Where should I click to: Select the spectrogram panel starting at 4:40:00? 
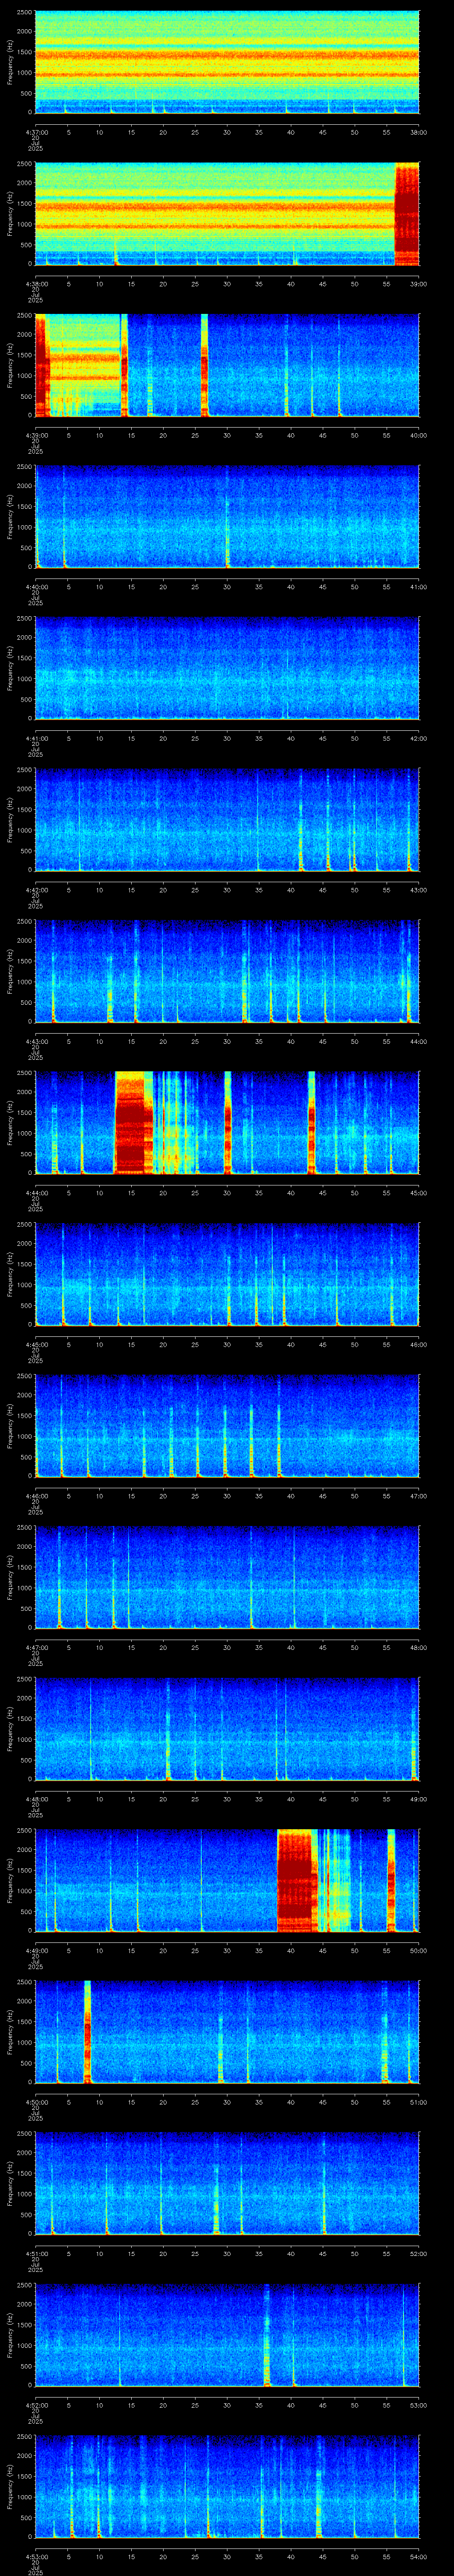227,517
